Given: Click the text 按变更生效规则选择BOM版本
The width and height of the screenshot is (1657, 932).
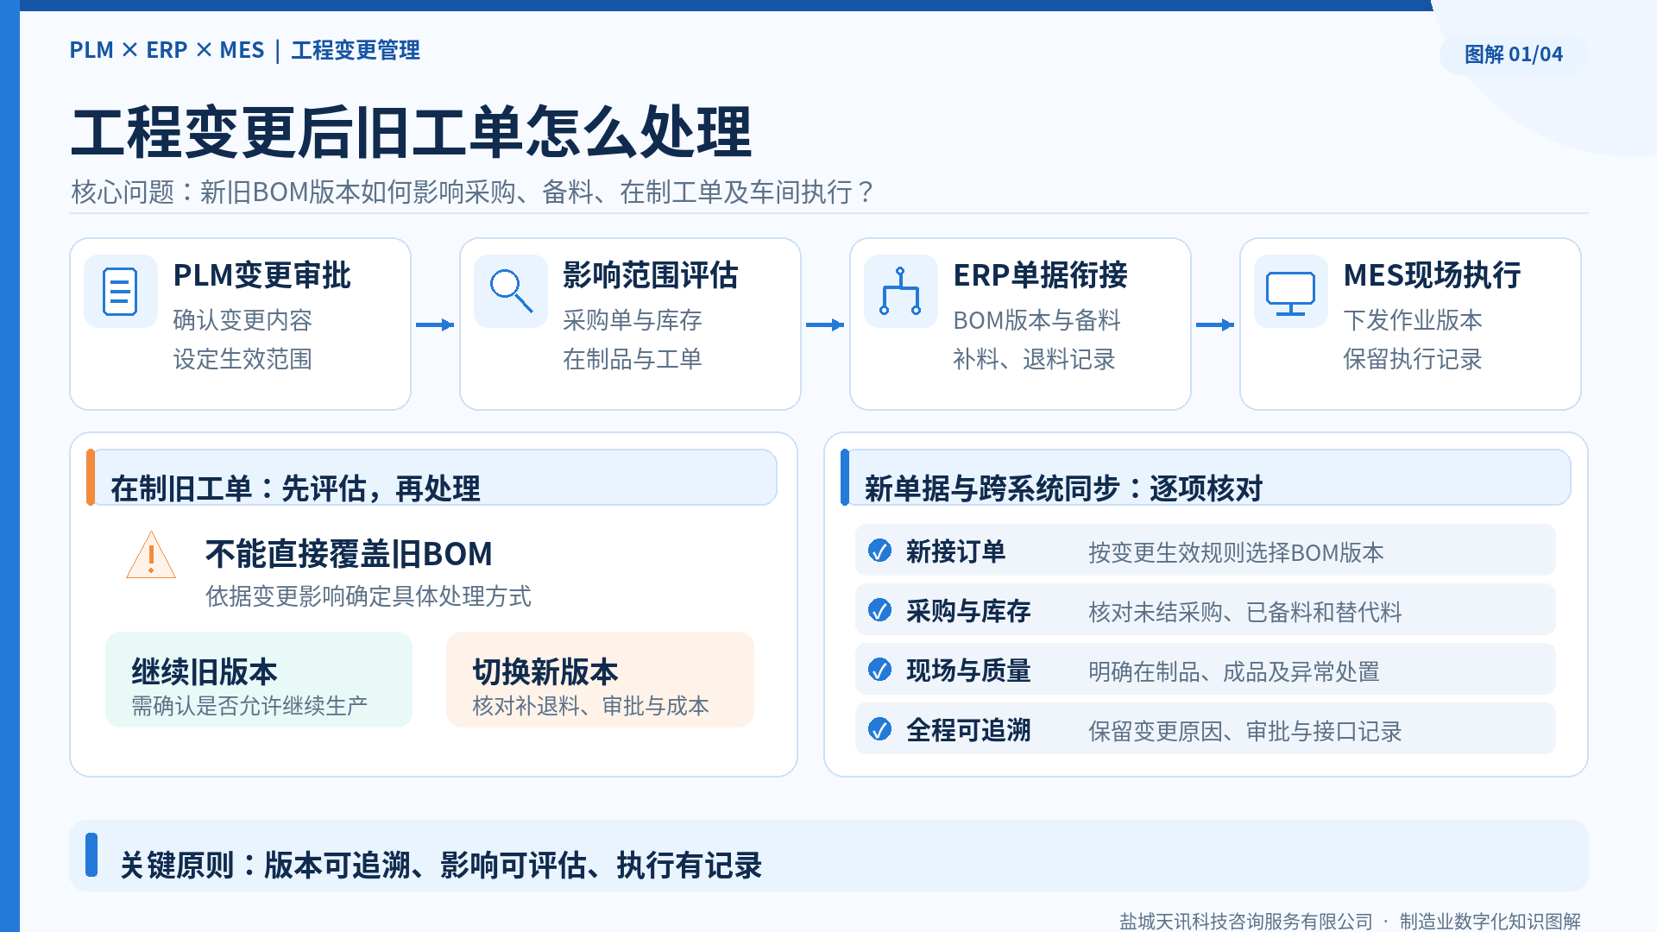Looking at the screenshot, I should click(1236, 552).
